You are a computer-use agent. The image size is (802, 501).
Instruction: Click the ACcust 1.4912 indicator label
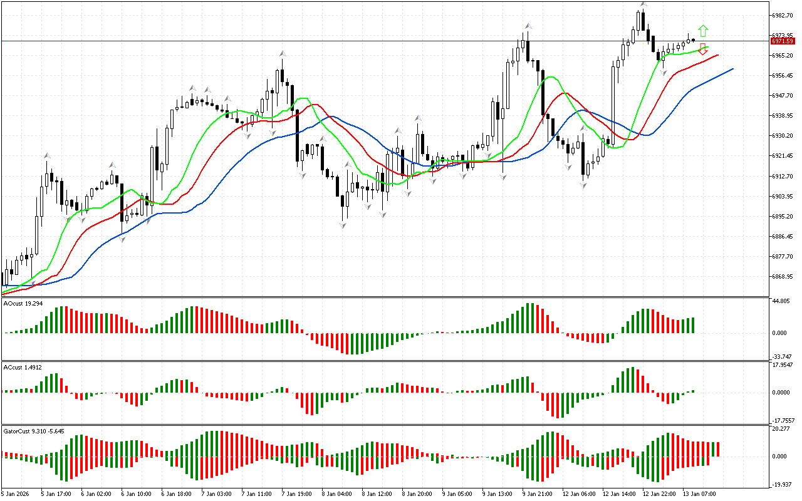[23, 367]
